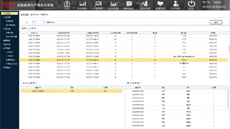Open the 计划排程 scheduling icon

click(x=98, y=5)
